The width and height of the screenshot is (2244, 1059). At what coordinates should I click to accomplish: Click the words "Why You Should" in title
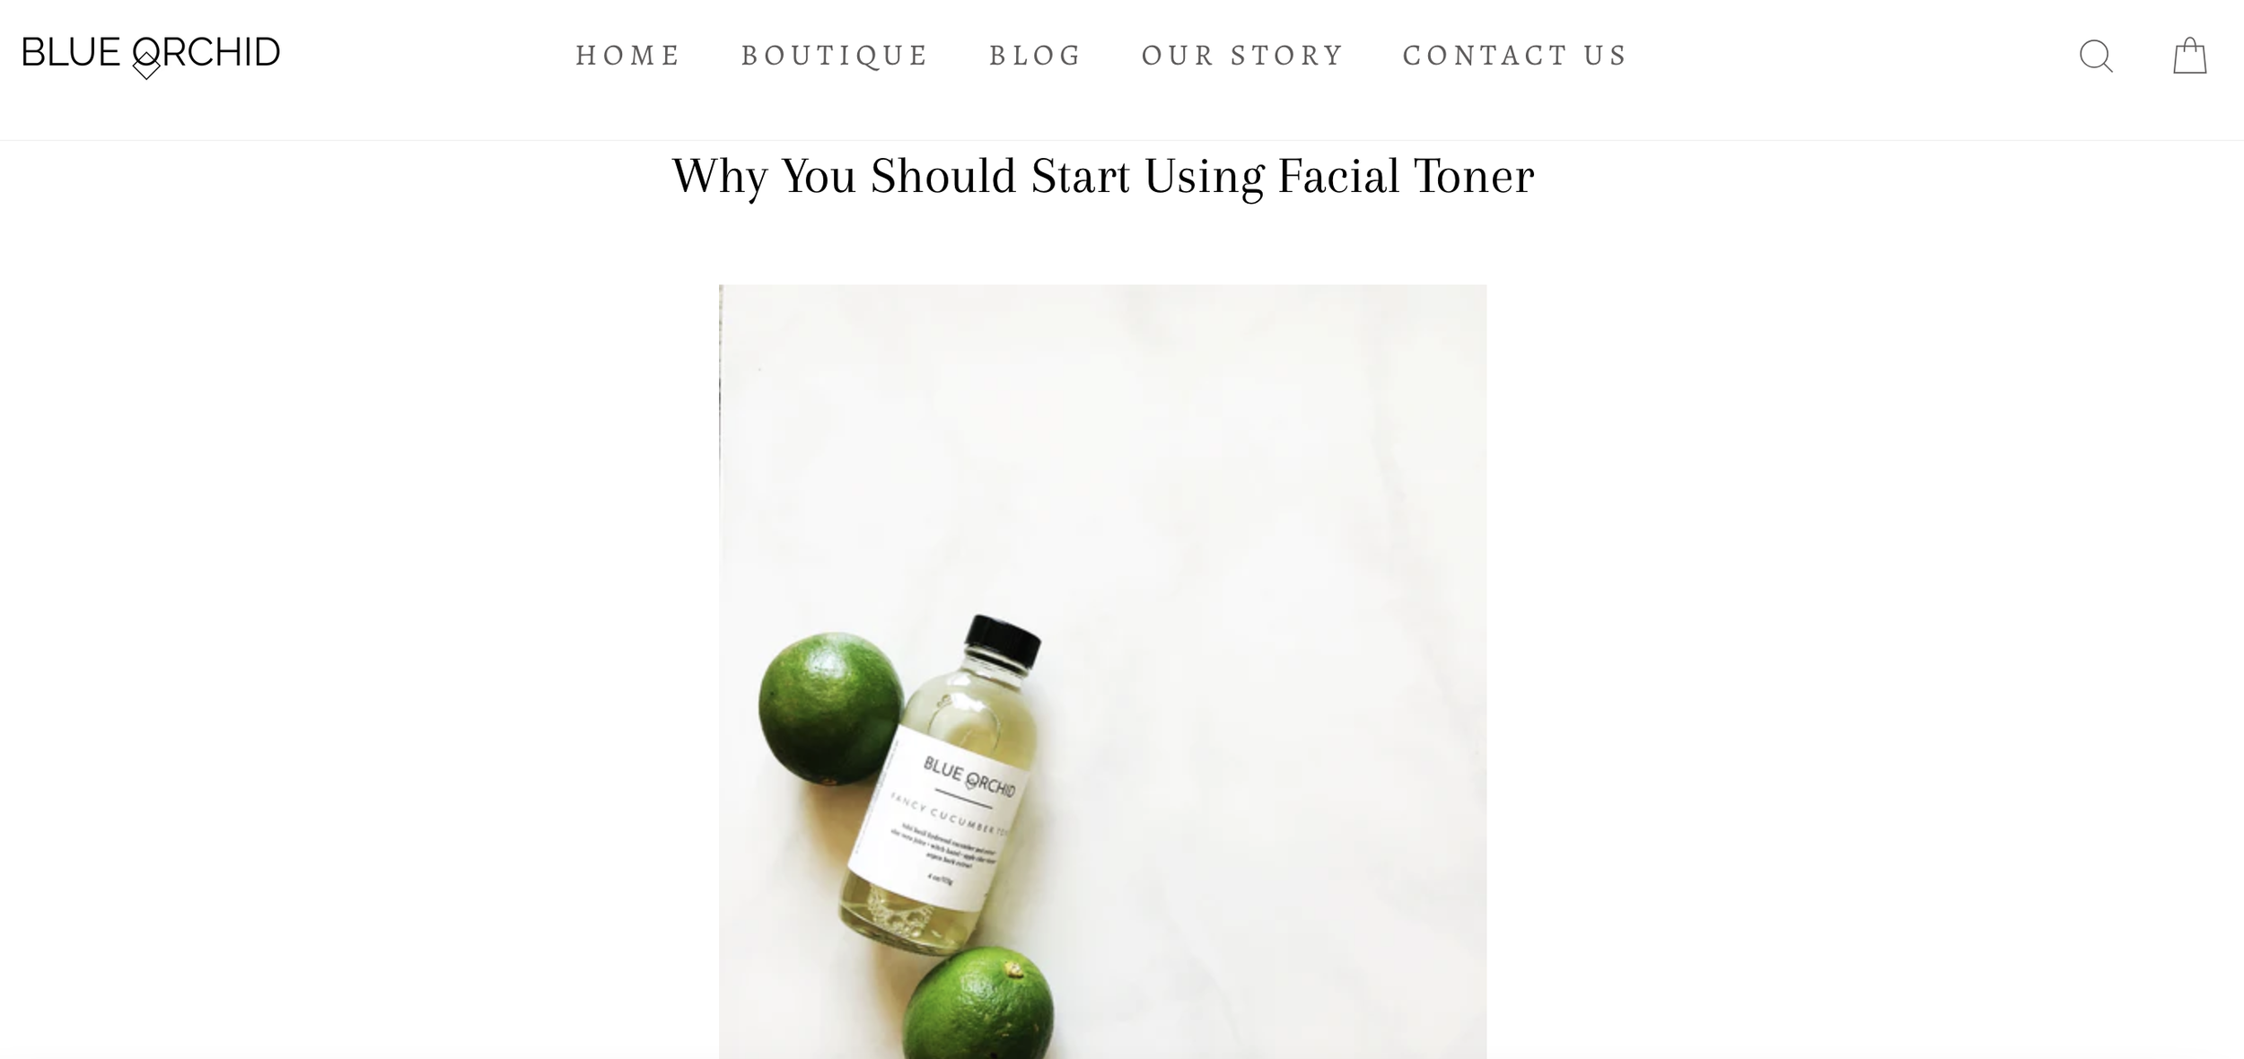(x=844, y=176)
